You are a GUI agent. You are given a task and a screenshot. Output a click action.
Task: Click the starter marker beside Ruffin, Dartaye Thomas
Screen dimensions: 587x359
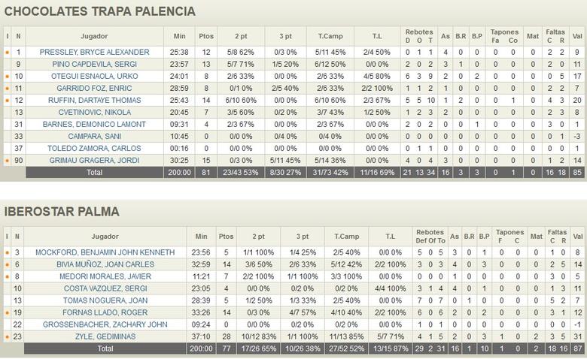pyautogui.click(x=8, y=101)
